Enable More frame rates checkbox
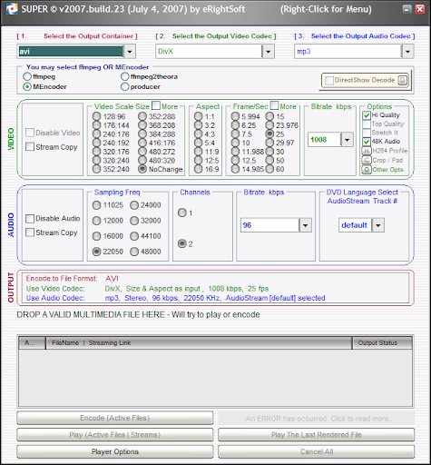The height and width of the screenshot is (465, 431). pyautogui.click(x=274, y=105)
